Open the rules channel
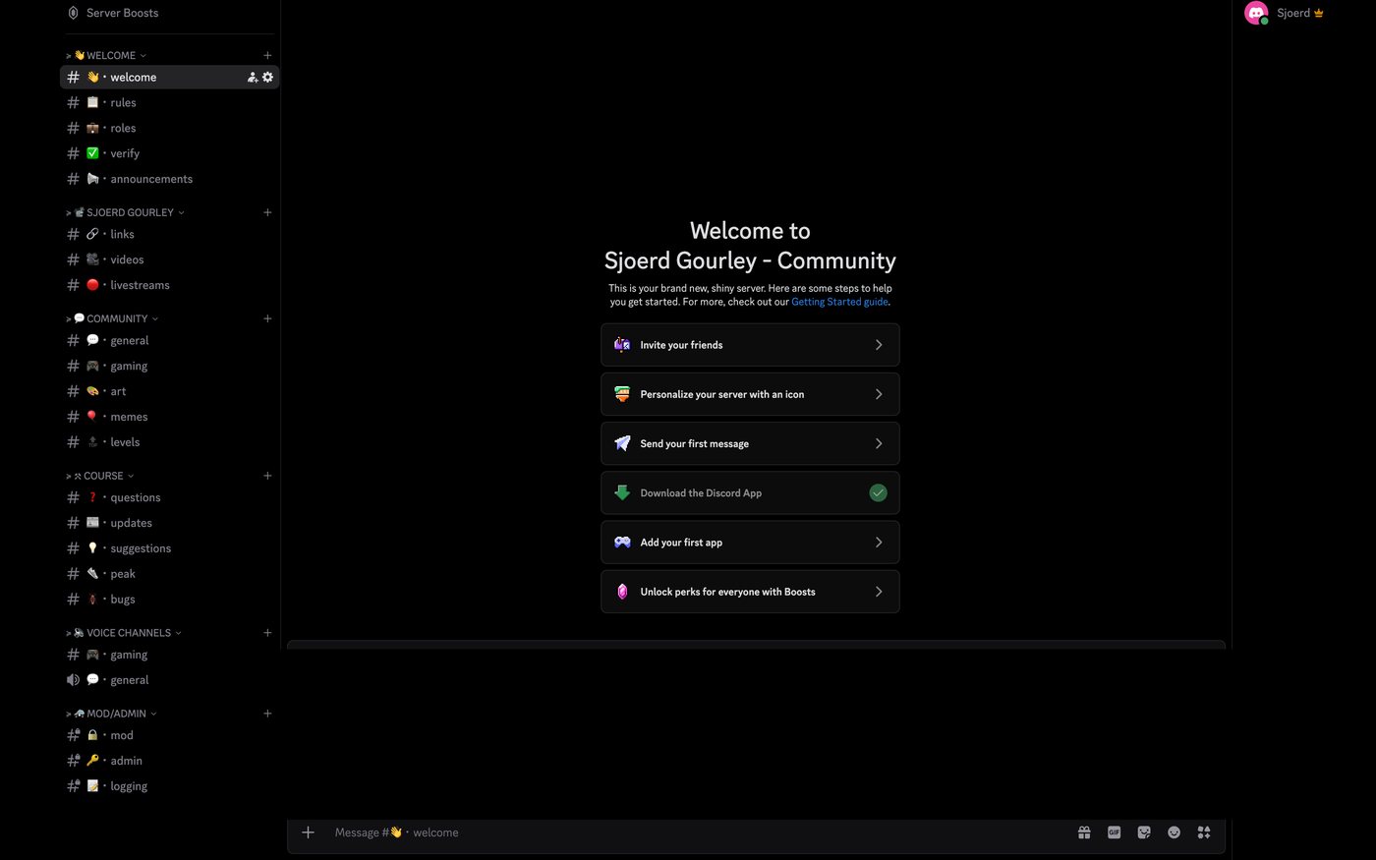 pos(169,102)
